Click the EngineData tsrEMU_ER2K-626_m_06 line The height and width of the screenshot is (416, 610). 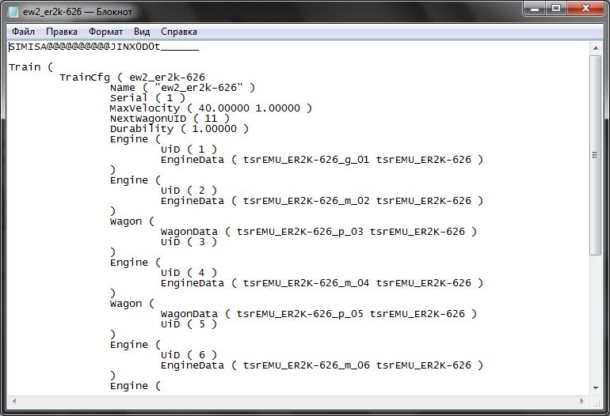pyautogui.click(x=322, y=365)
